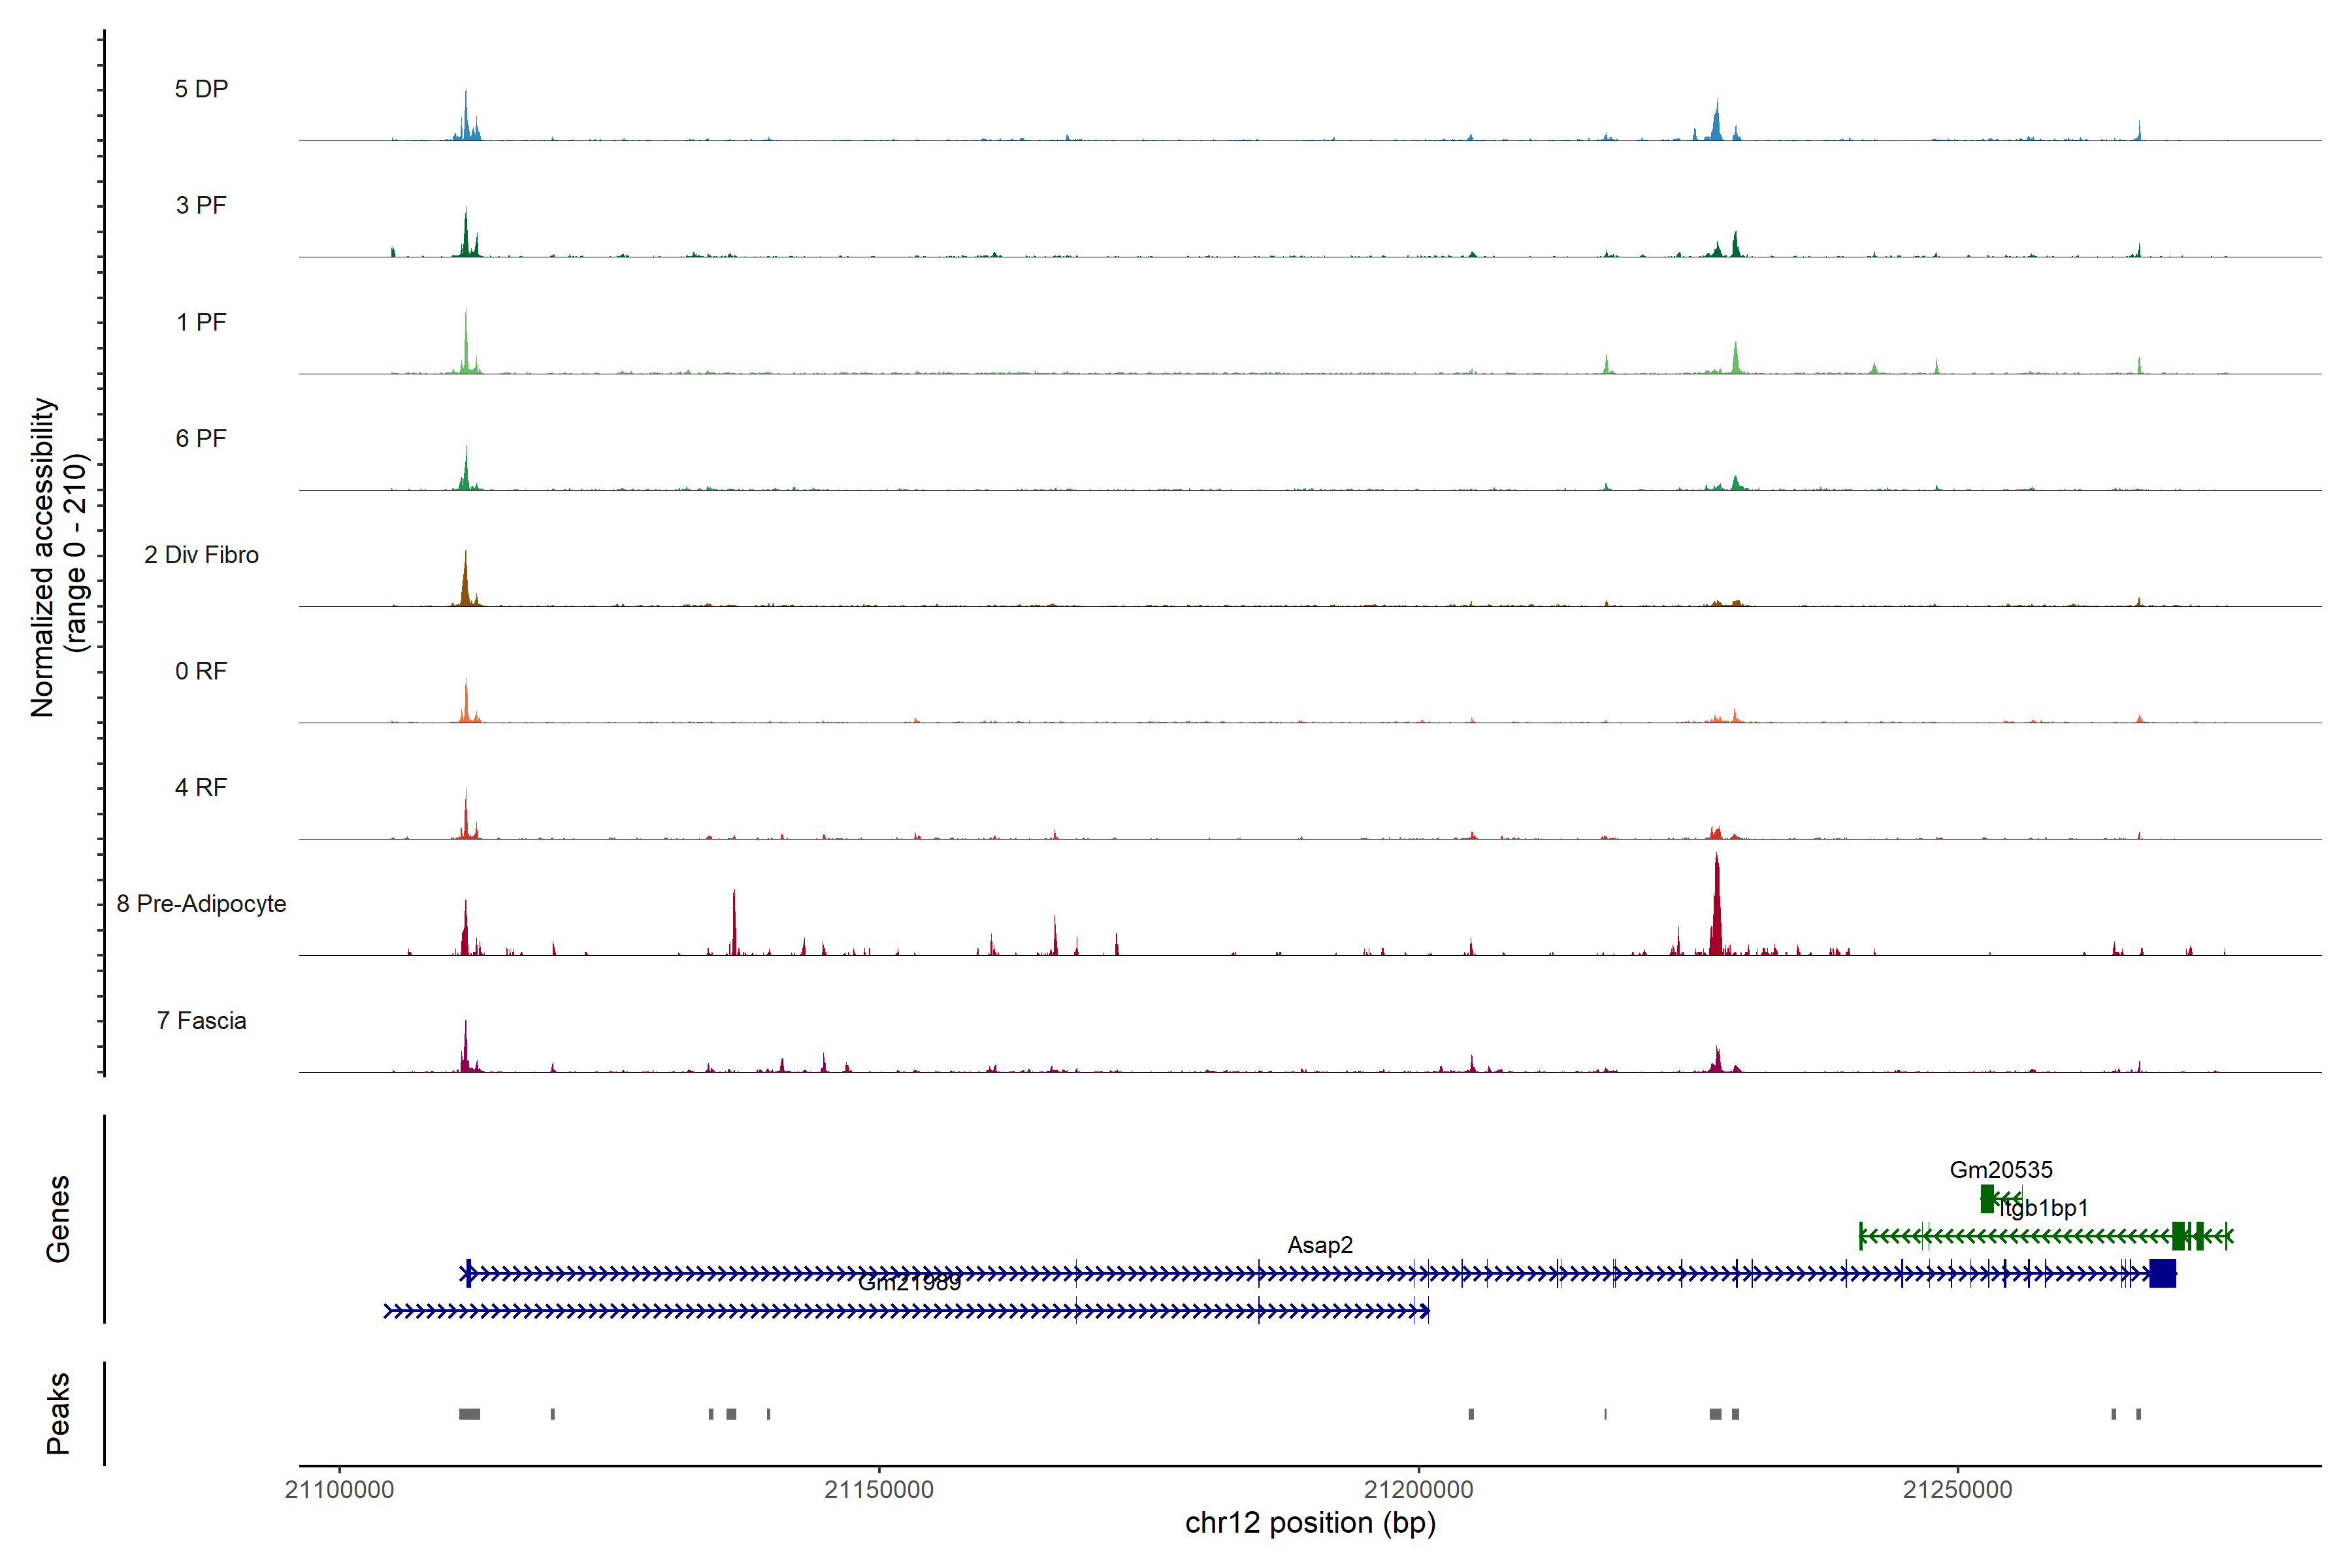Click the Itgb1bp1 gene label
The width and height of the screenshot is (2352, 1568).
coord(2044,1208)
